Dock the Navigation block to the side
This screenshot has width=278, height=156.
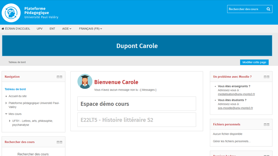[61, 77]
